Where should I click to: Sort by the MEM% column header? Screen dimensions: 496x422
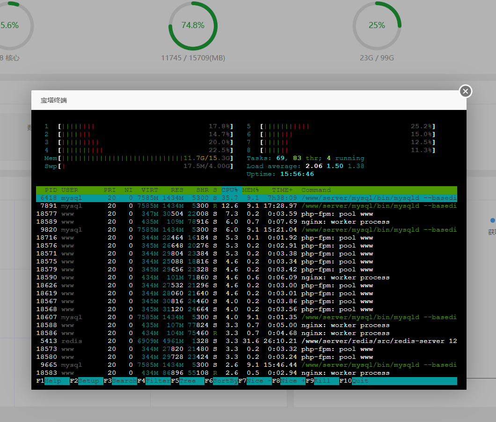(250, 190)
